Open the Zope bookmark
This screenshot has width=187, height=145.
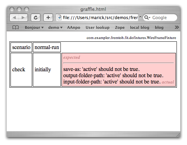tap(120, 27)
